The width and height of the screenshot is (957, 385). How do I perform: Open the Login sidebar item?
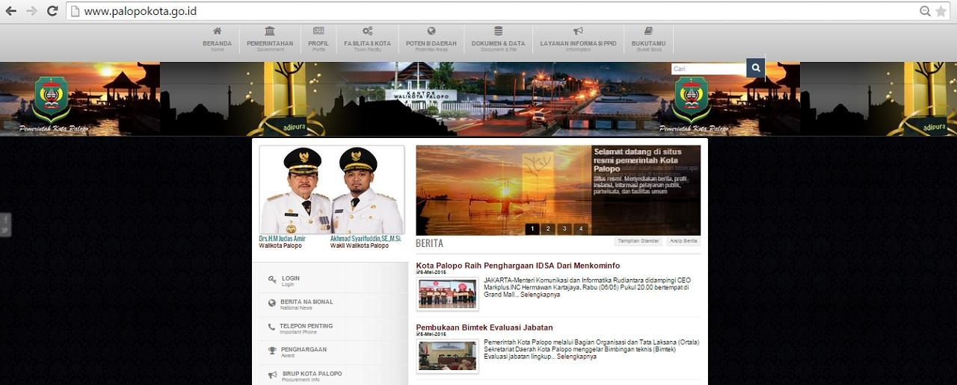coord(291,280)
